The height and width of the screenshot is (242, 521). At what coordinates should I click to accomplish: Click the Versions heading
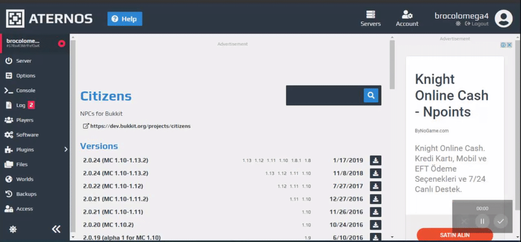99,146
